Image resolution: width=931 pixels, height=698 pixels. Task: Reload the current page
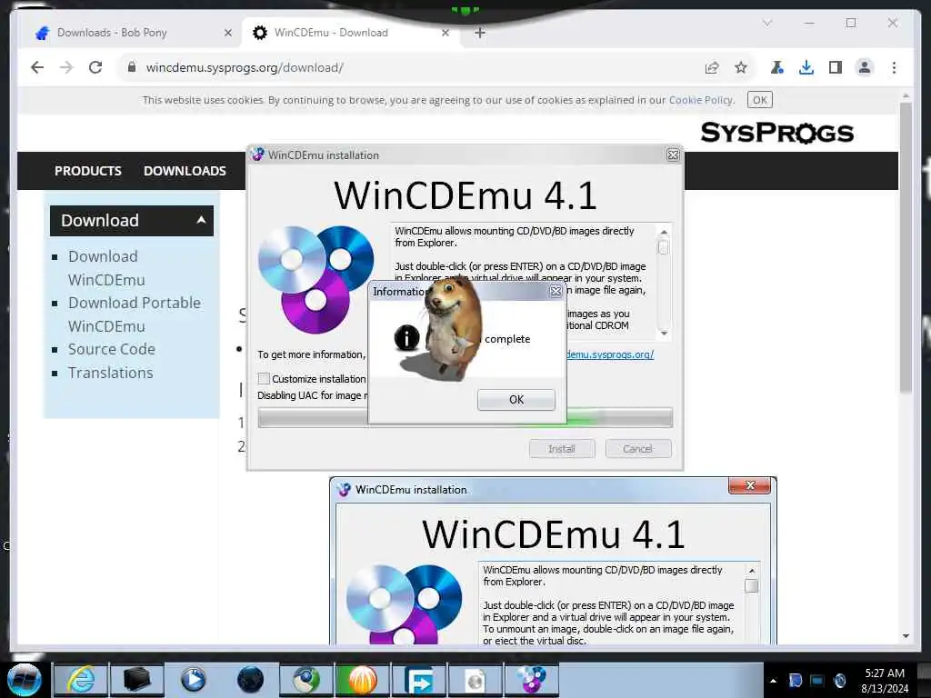click(x=95, y=67)
